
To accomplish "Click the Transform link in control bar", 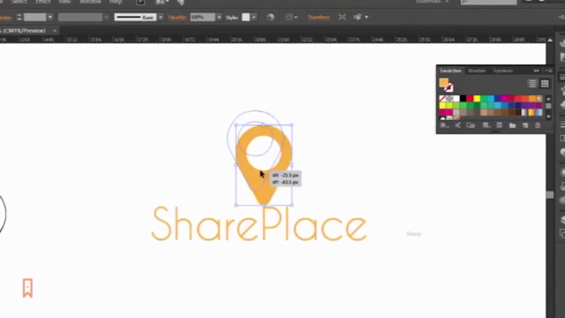I will 319,17.
